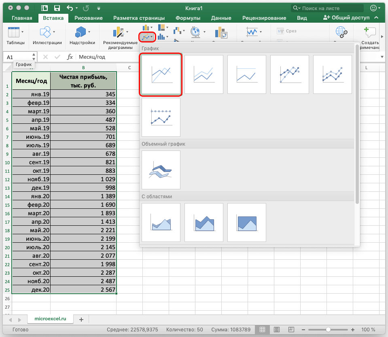This screenshot has width=388, height=337.
Task: Click the maps globe chart icon
Action: (x=195, y=32)
